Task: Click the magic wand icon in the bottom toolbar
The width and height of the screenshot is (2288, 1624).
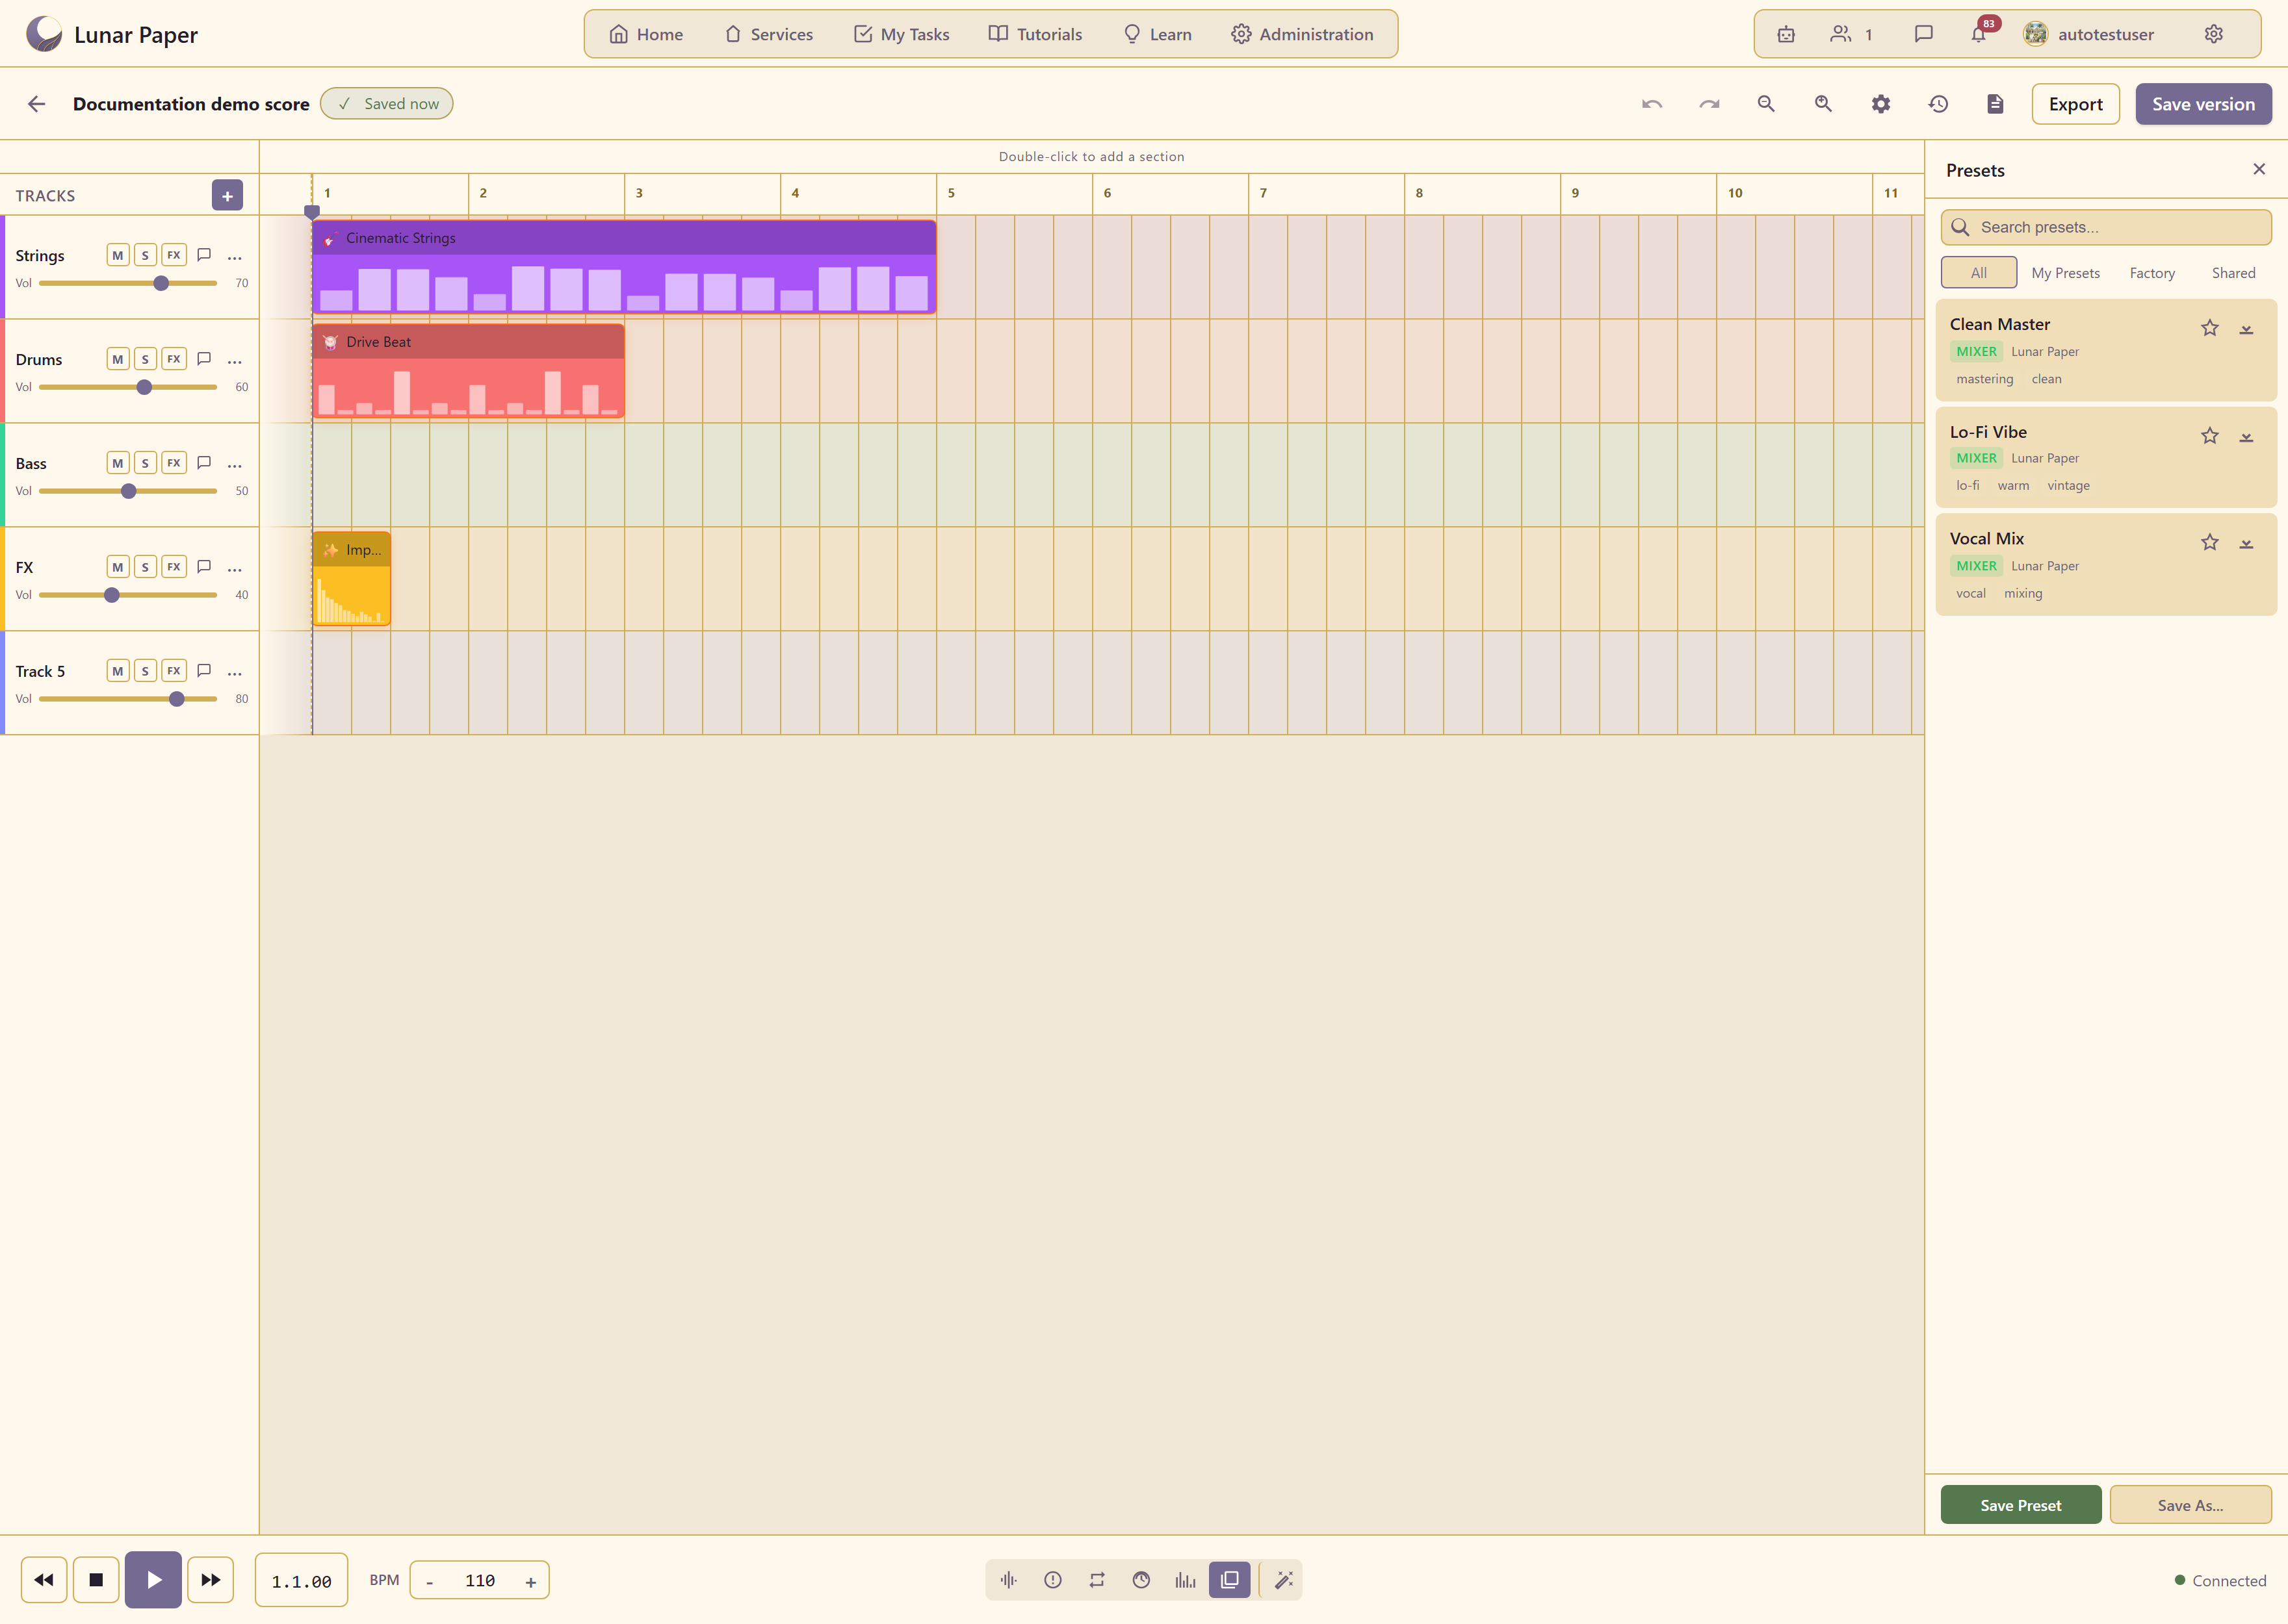Action: click(x=1284, y=1580)
